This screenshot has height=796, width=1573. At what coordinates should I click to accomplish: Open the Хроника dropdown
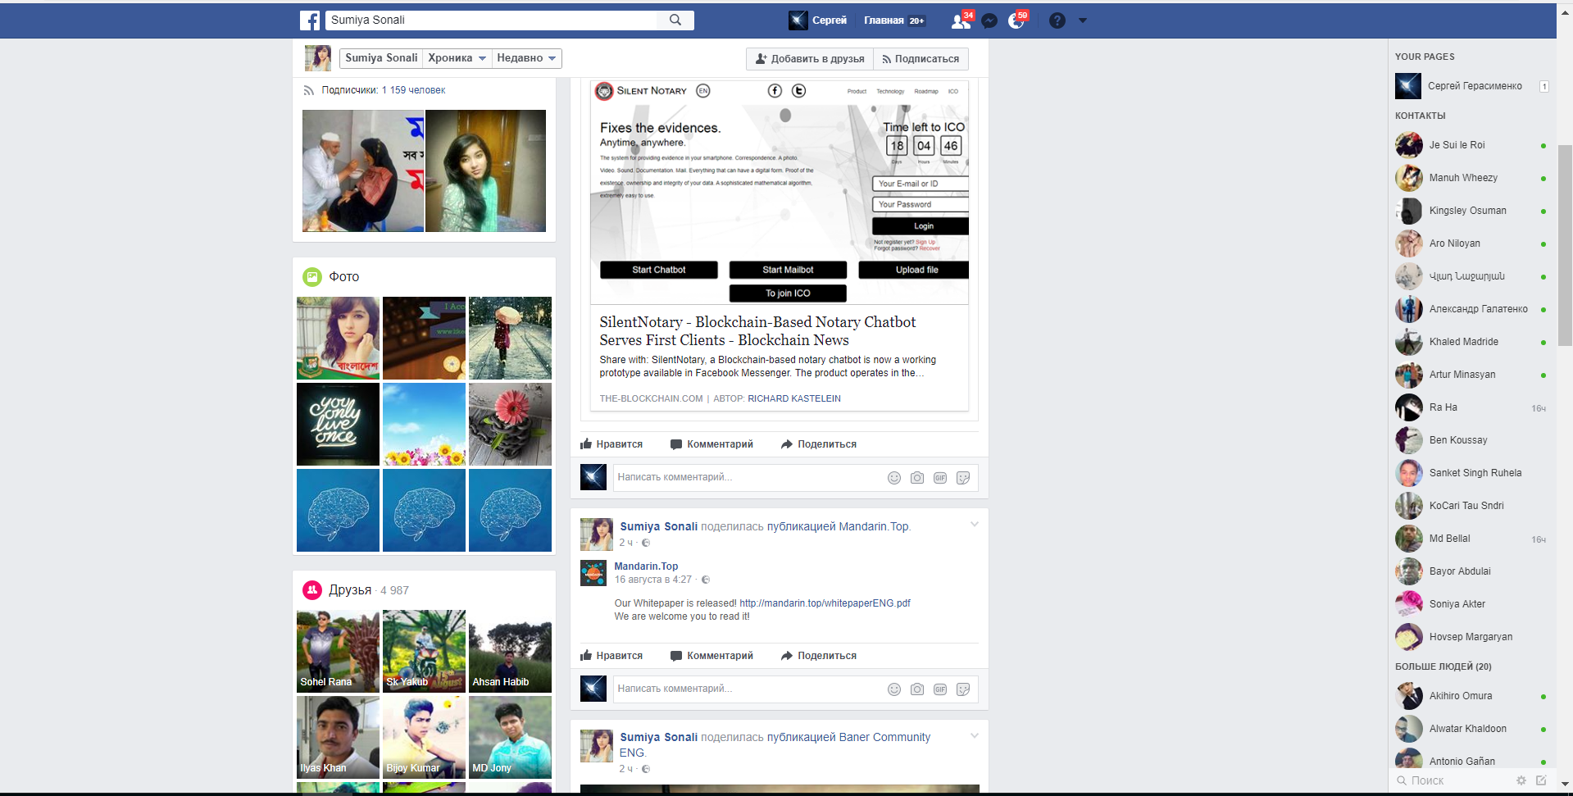pos(457,58)
